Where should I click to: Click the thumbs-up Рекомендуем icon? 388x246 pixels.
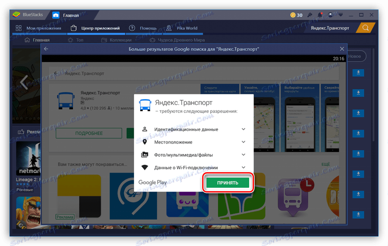pyautogui.click(x=21, y=132)
